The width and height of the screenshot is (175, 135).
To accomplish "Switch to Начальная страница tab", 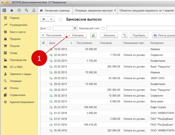I will (x=55, y=10).
